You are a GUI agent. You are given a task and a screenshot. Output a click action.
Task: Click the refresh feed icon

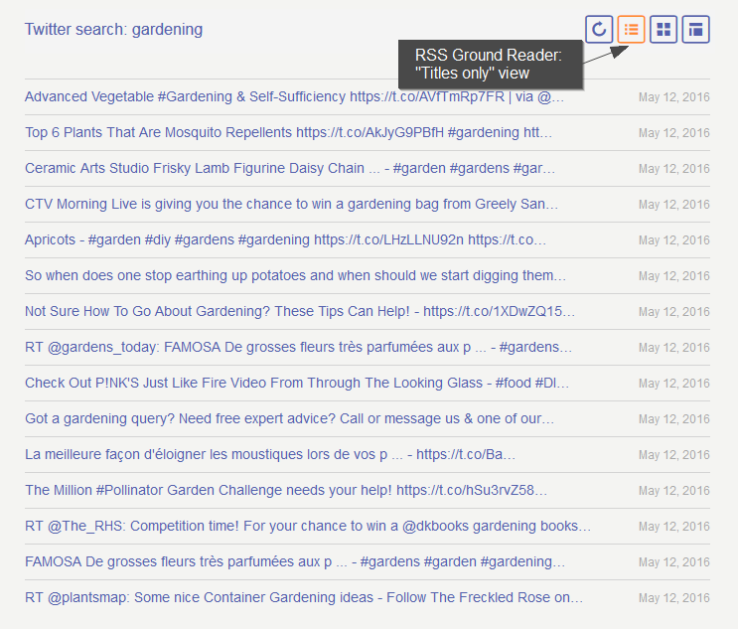tap(599, 29)
